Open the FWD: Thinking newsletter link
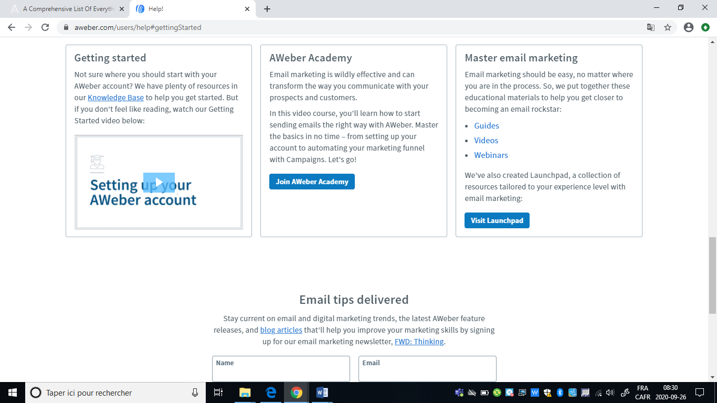The image size is (717, 403). 419,342
